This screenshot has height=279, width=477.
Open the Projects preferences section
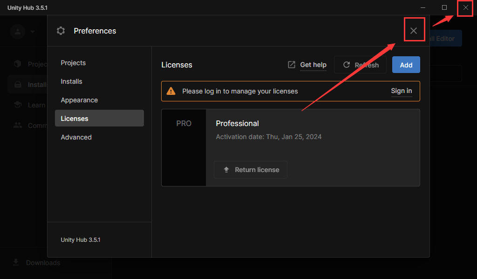(x=73, y=63)
